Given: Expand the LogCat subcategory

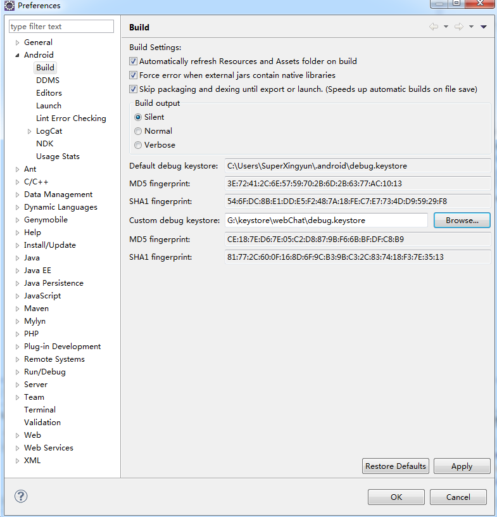Looking at the screenshot, I should (30, 131).
